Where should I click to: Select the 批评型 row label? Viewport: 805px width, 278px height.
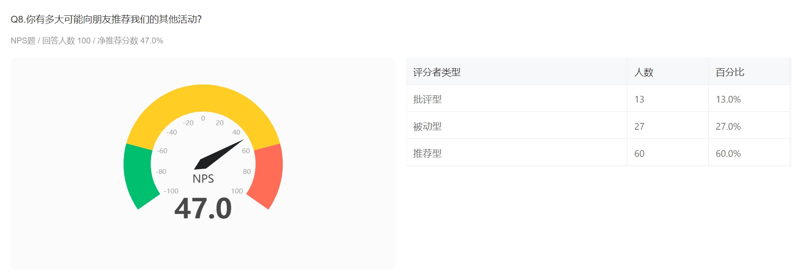(427, 99)
